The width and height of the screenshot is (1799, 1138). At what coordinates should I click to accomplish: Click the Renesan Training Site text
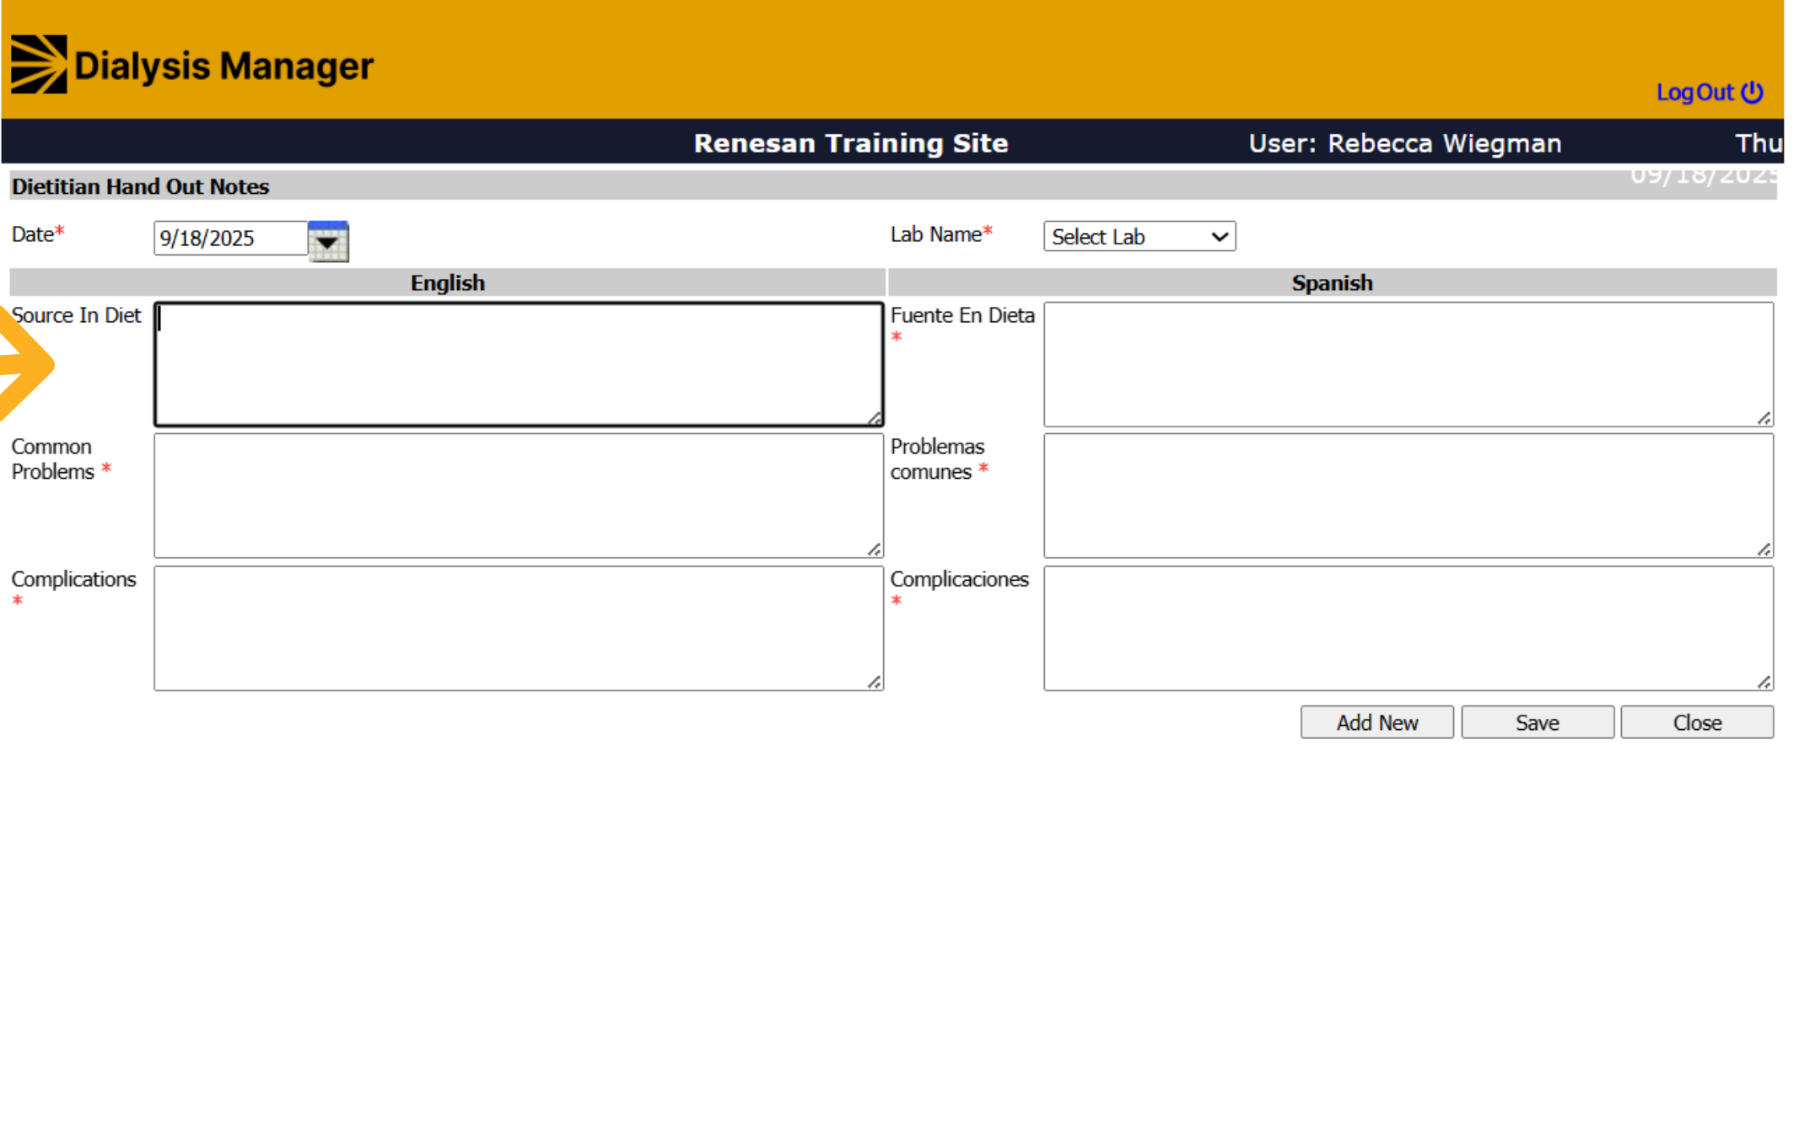851,142
